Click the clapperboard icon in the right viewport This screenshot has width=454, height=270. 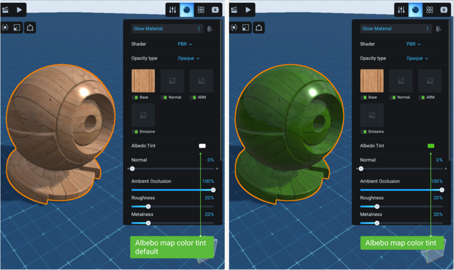(x=234, y=9)
